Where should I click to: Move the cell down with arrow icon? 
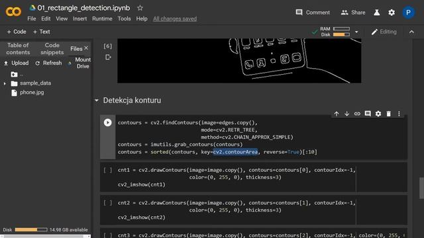(x=347, y=114)
